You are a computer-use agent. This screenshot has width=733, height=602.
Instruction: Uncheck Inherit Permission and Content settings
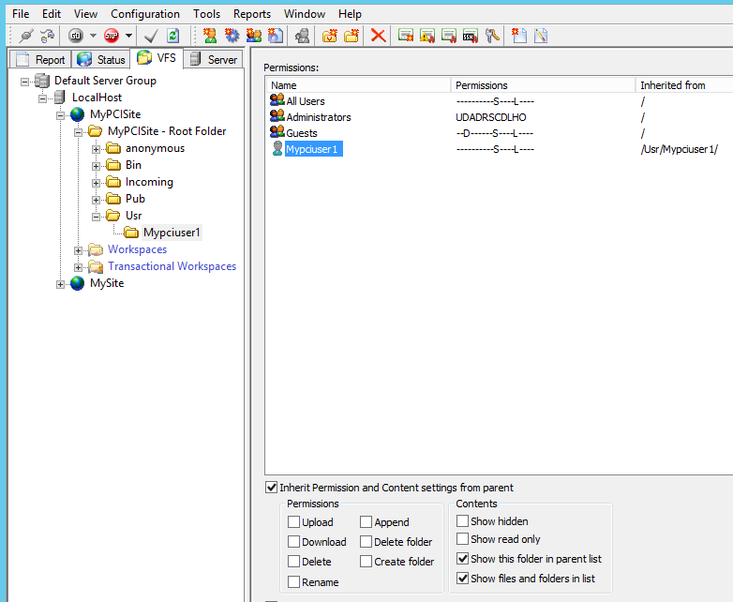(272, 488)
